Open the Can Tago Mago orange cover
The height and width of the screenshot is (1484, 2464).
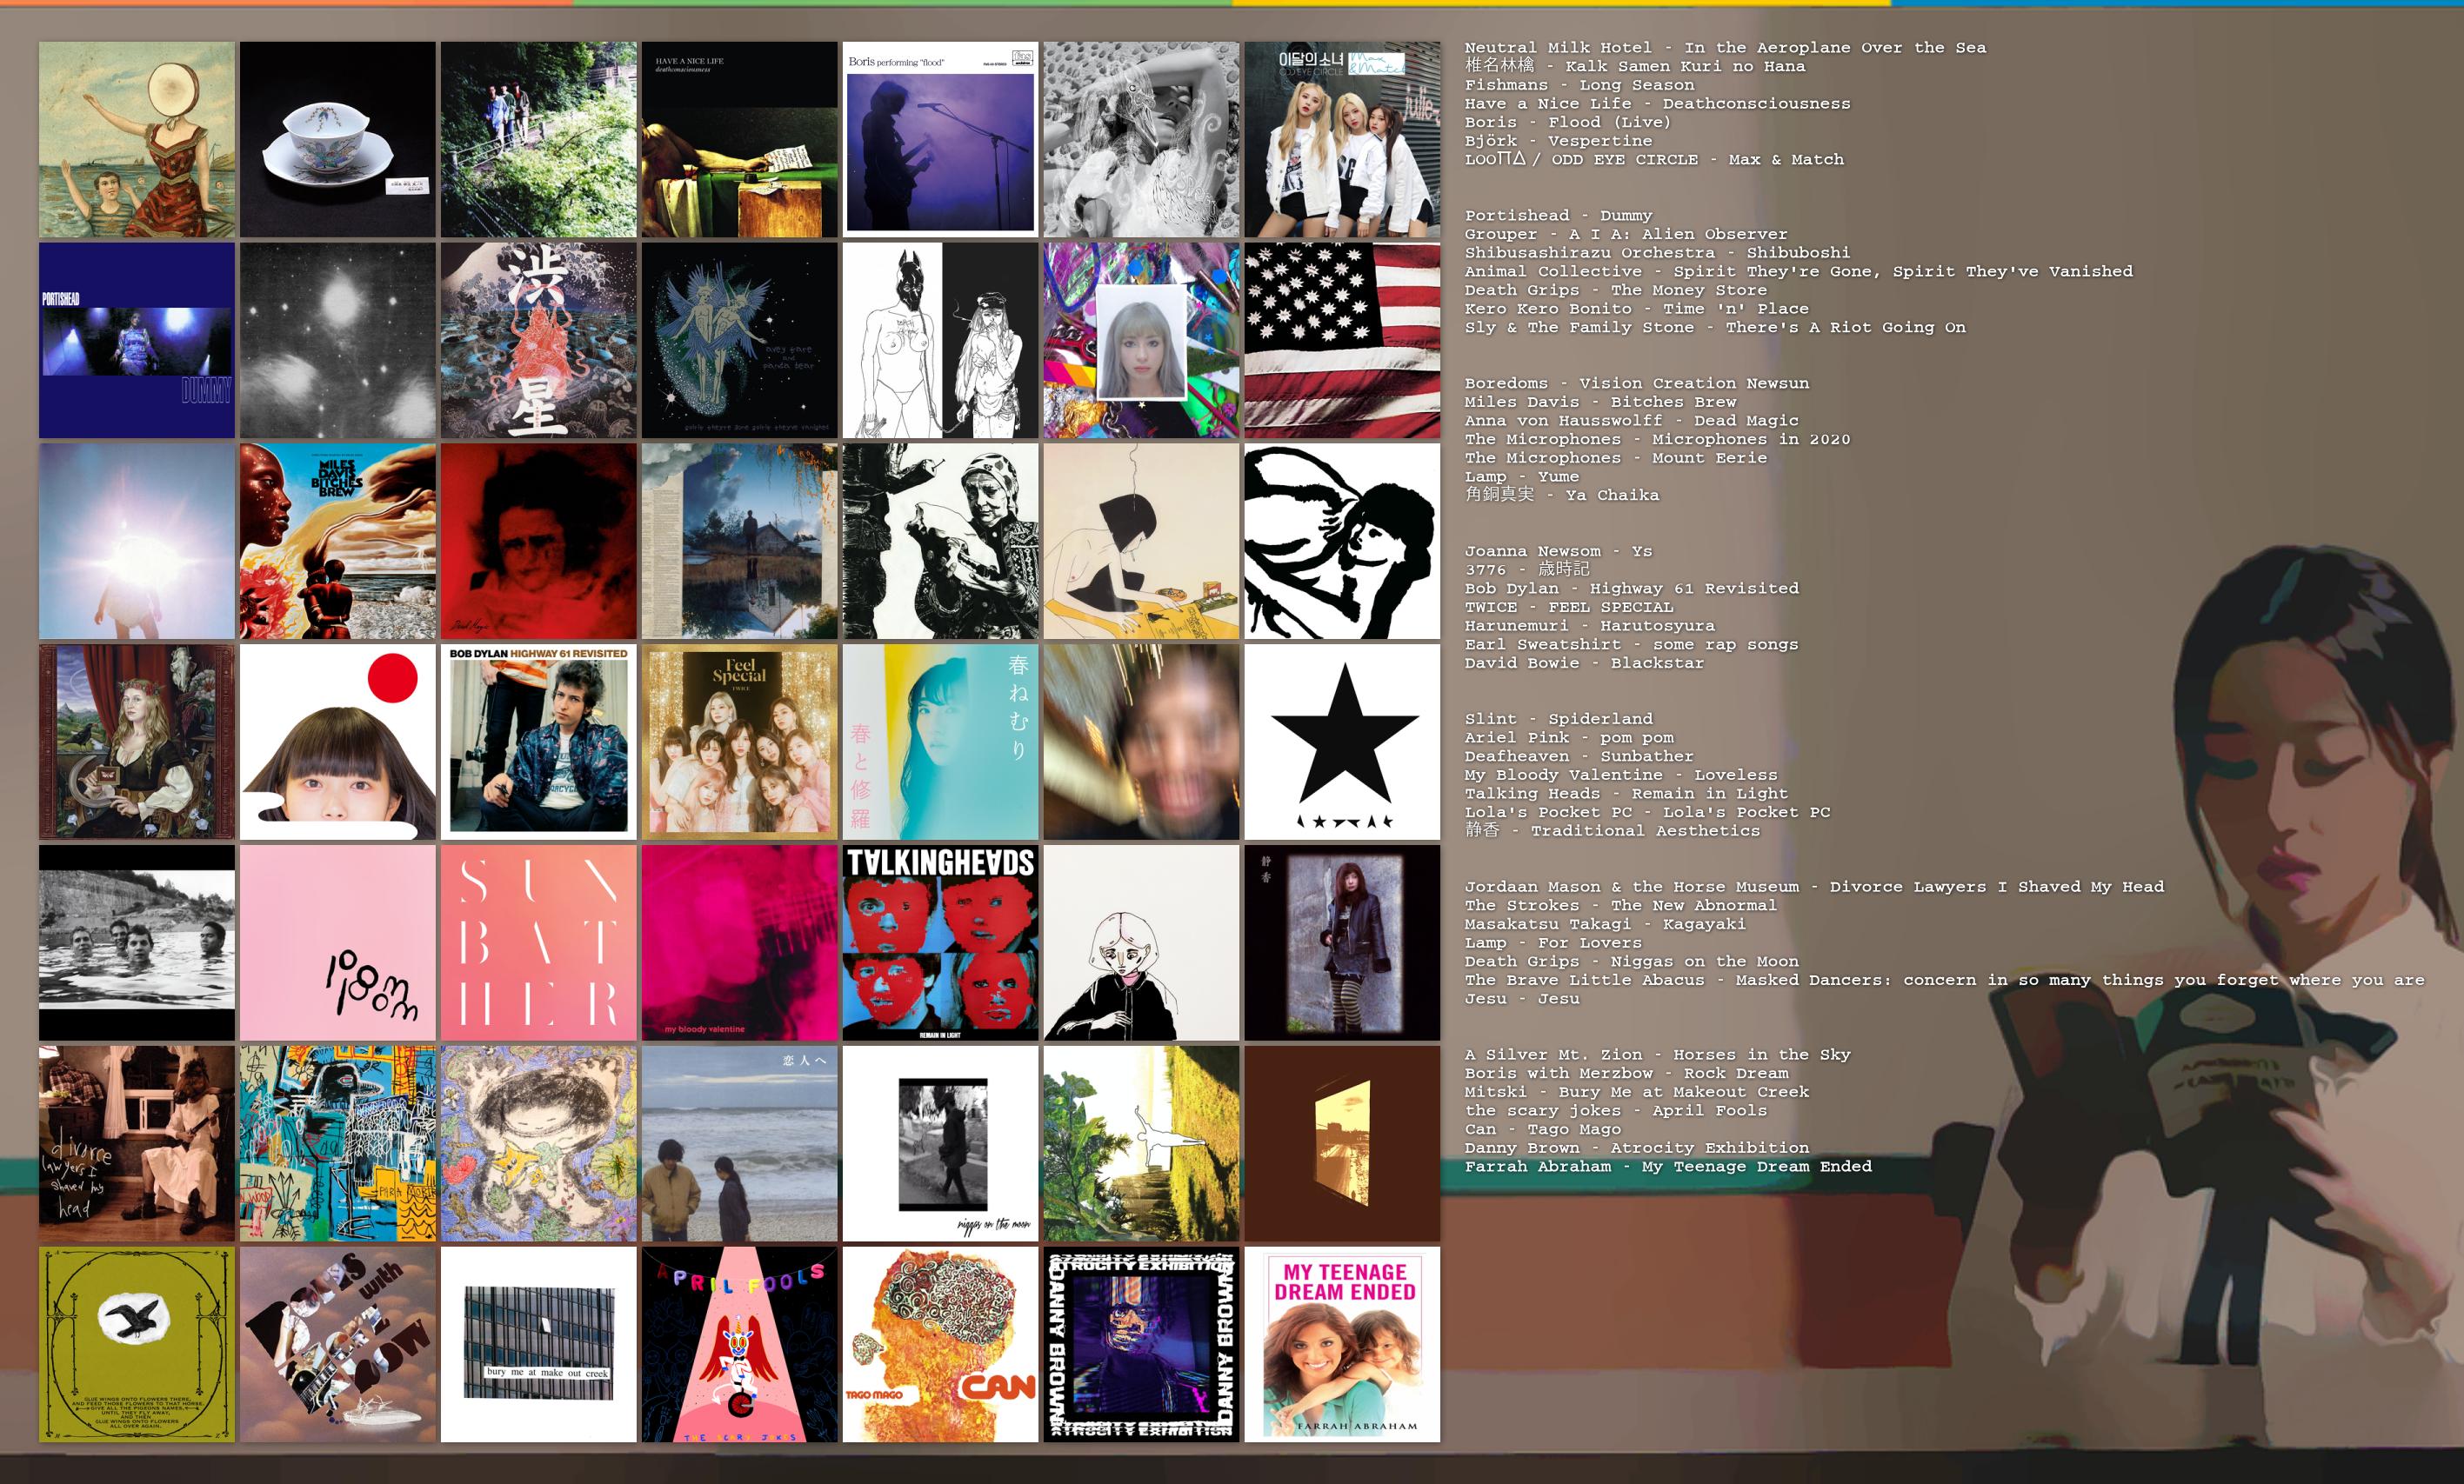pos(941,1344)
